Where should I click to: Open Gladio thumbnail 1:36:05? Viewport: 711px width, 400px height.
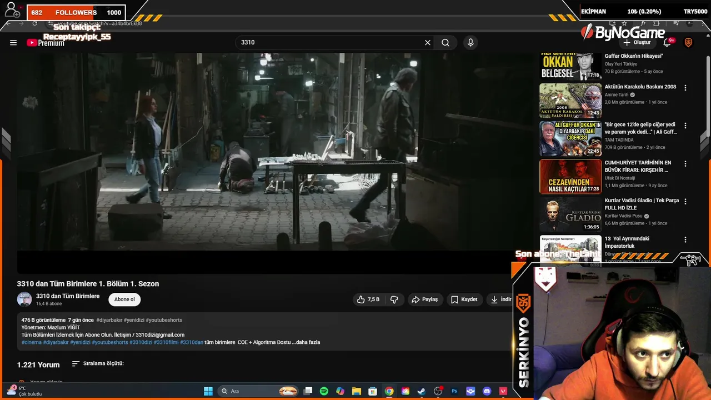click(570, 214)
